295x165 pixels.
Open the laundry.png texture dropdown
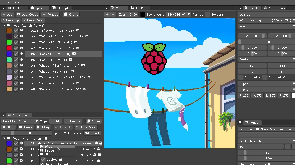pos(267,20)
